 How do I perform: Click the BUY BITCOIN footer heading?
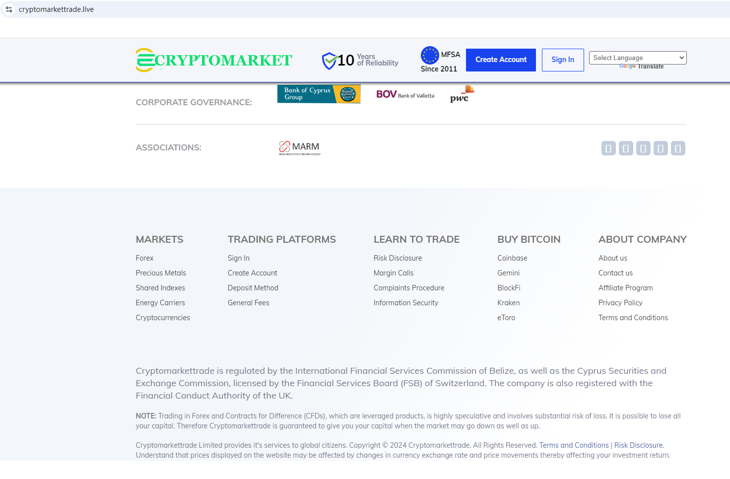[x=529, y=239]
